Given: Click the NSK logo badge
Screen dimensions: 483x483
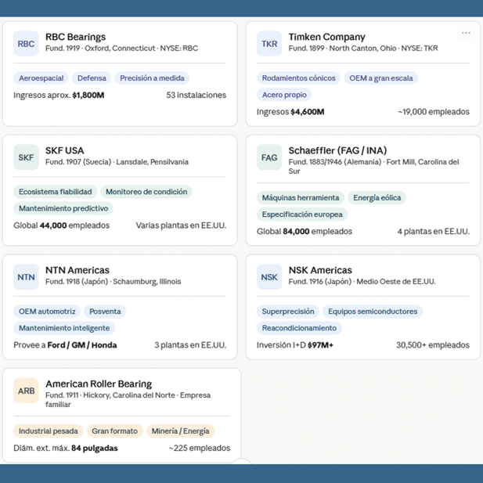Looking at the screenshot, I should [x=269, y=277].
